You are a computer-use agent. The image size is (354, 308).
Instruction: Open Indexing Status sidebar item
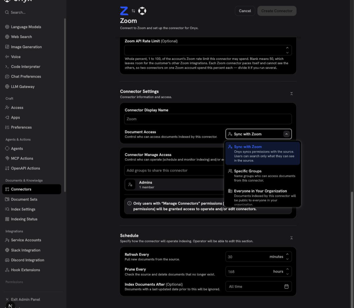click(31, 219)
